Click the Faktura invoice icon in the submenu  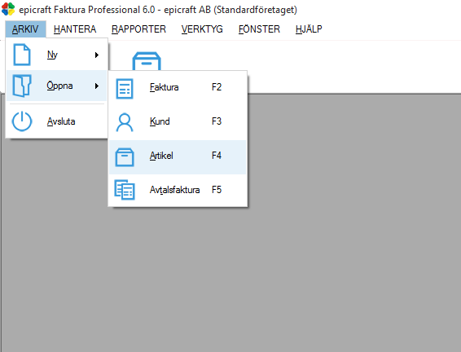pos(125,89)
